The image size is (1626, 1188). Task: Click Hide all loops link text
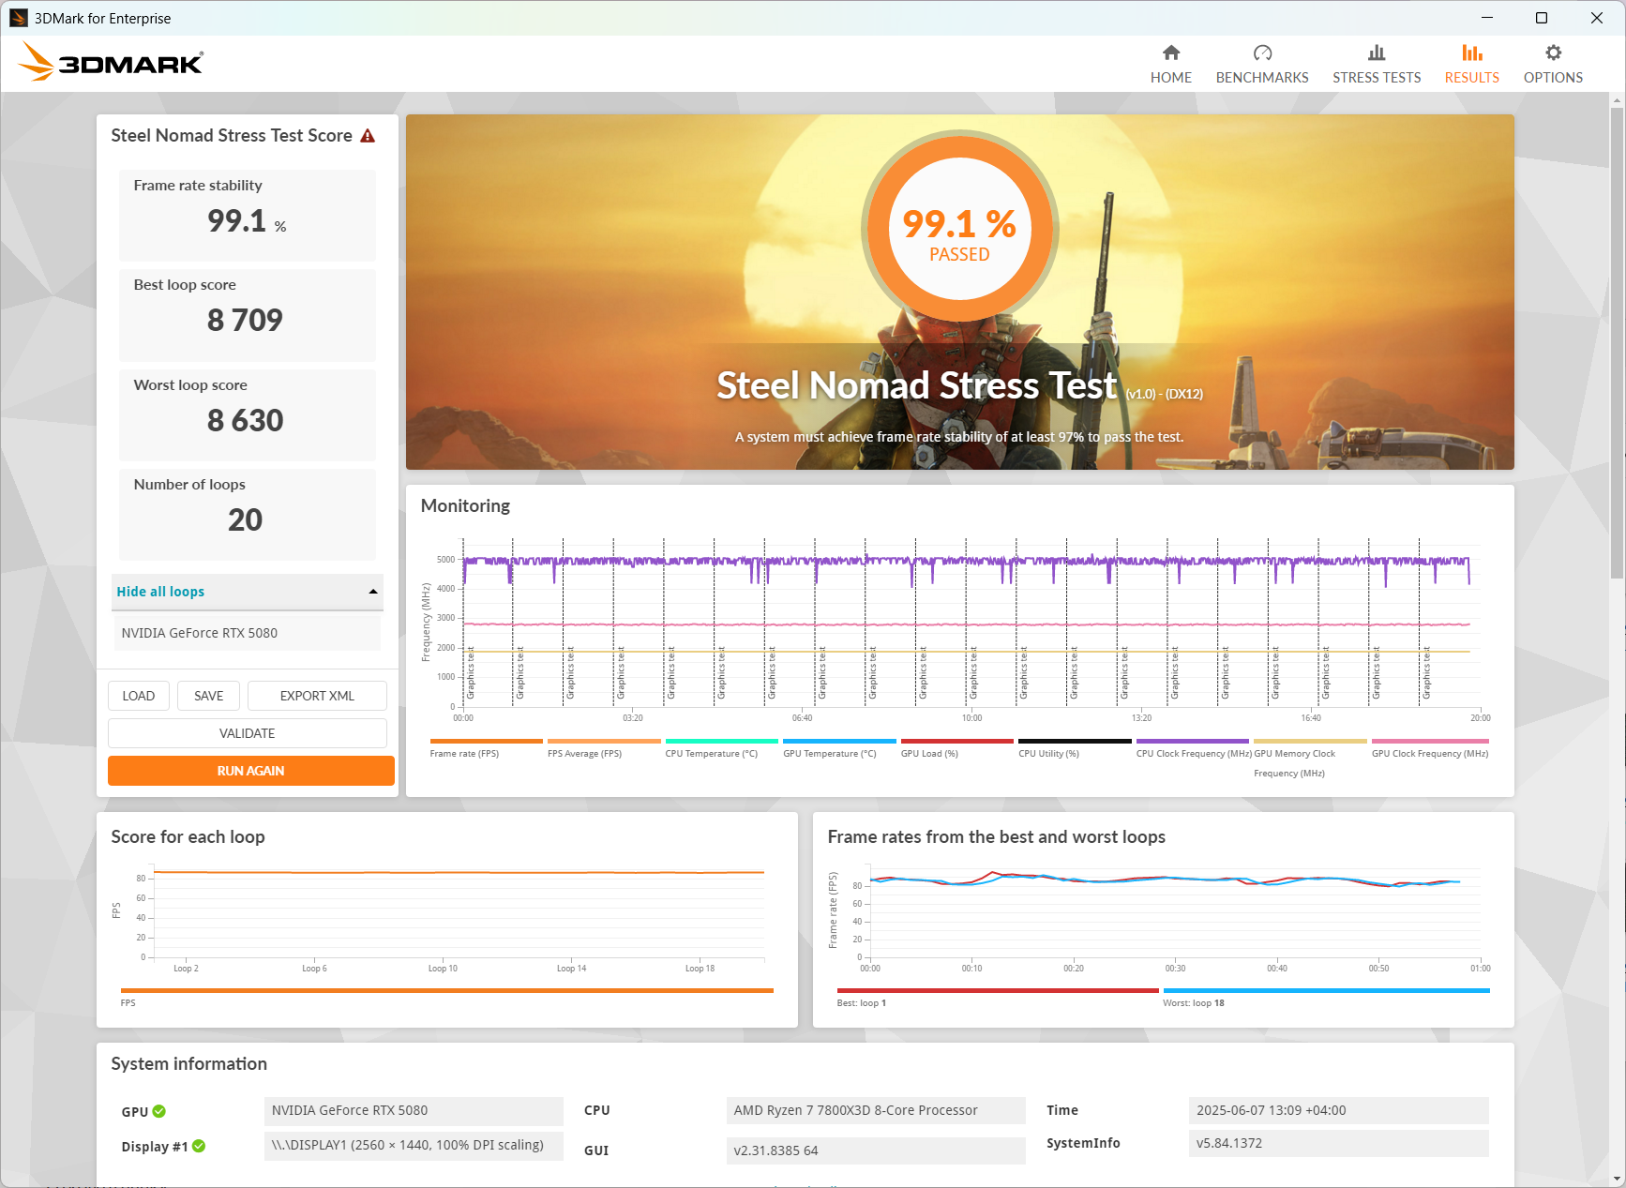[x=160, y=592]
